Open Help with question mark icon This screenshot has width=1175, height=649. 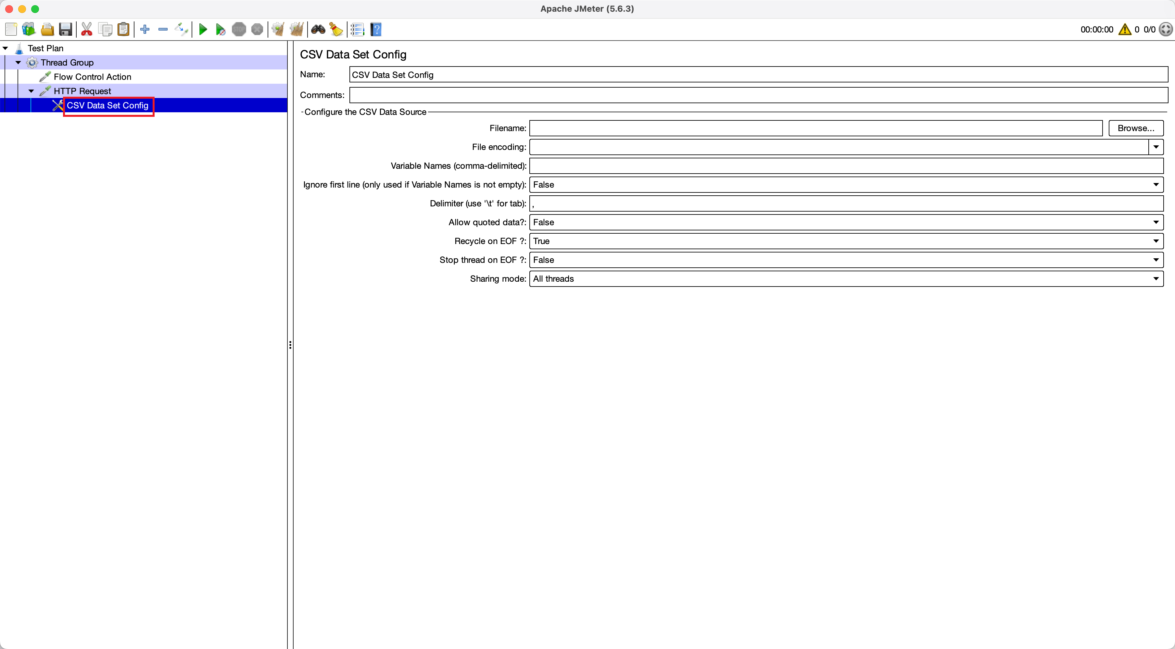(x=376, y=30)
